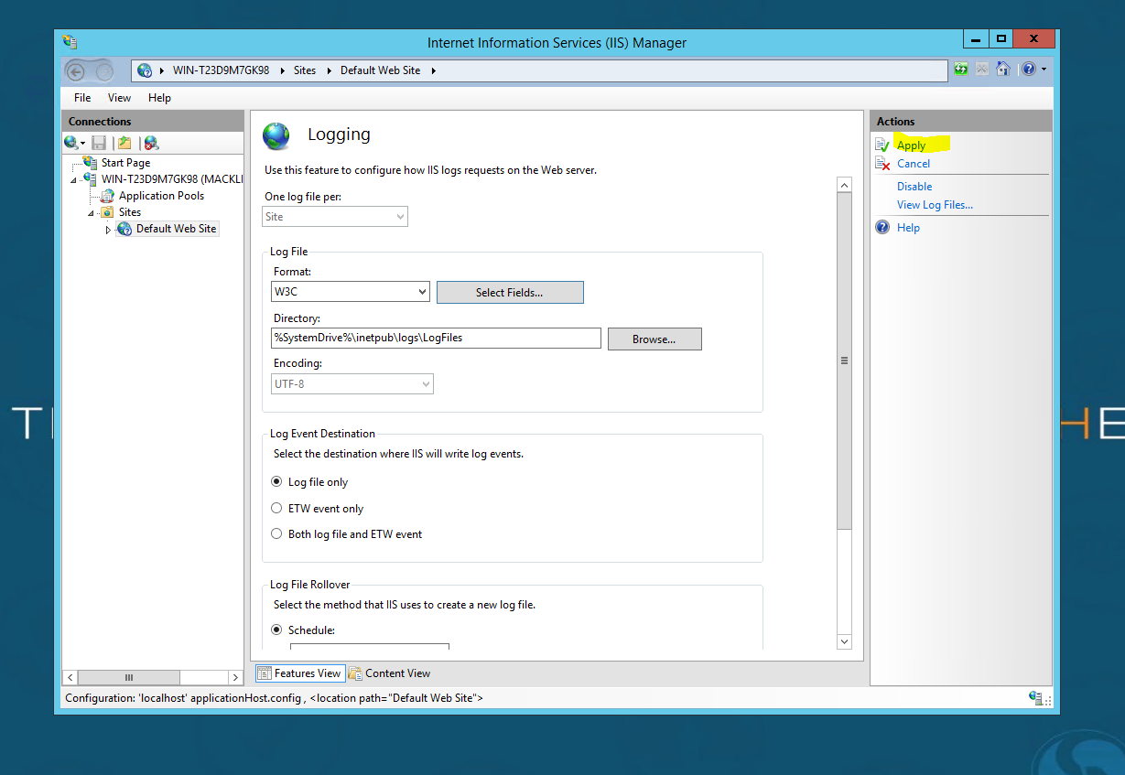Open the Help menu
Screen dimensions: 1125x775
(159, 98)
